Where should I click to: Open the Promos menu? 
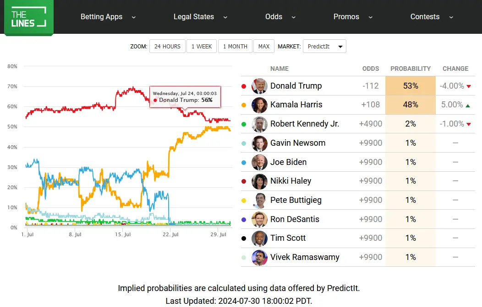(x=352, y=17)
